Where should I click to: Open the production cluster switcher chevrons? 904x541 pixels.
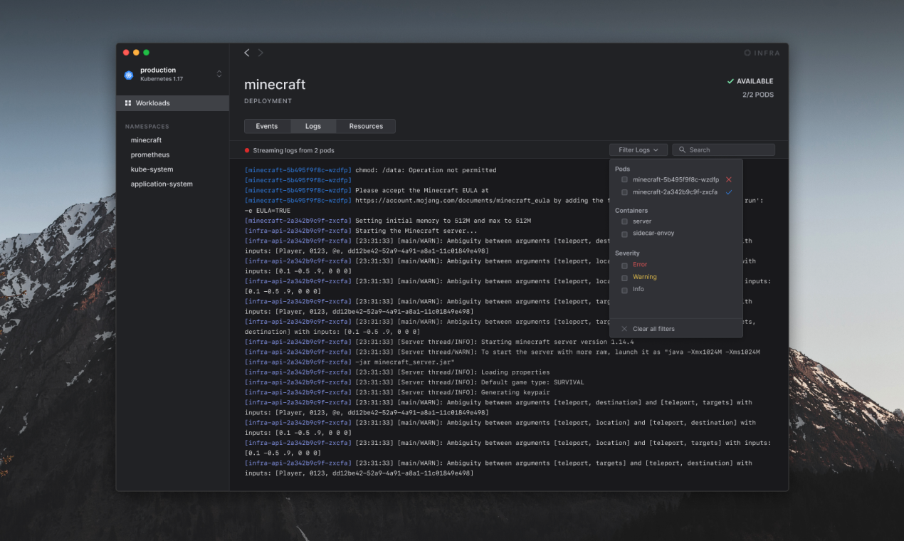coord(219,73)
